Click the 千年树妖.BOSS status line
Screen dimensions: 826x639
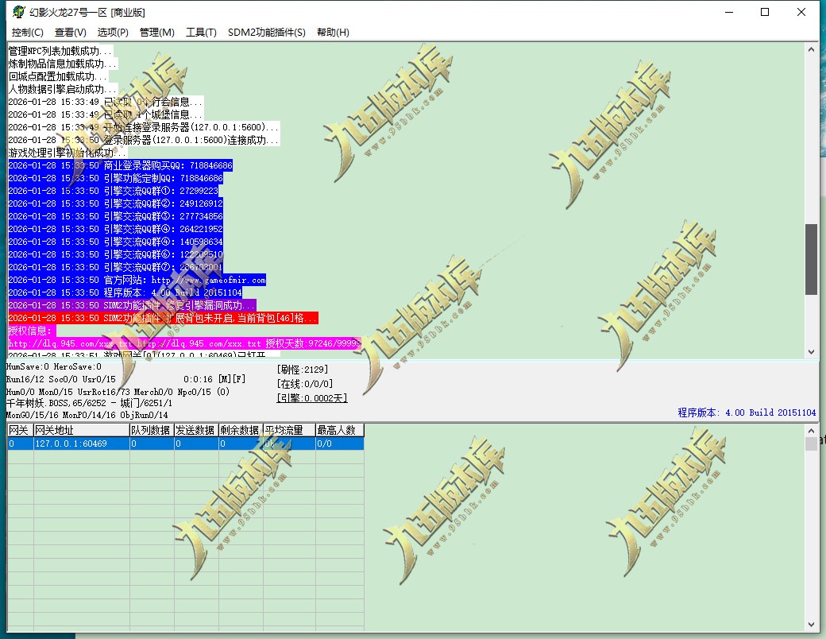(89, 403)
